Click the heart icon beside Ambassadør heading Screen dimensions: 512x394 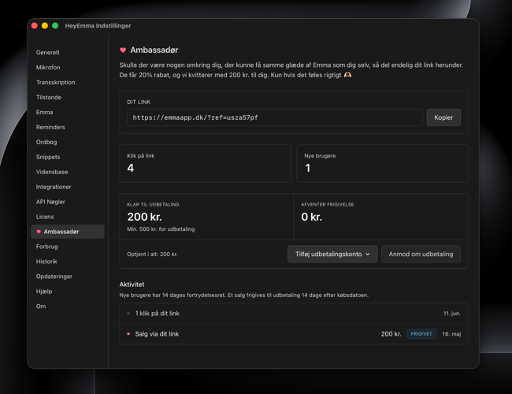pyautogui.click(x=123, y=50)
